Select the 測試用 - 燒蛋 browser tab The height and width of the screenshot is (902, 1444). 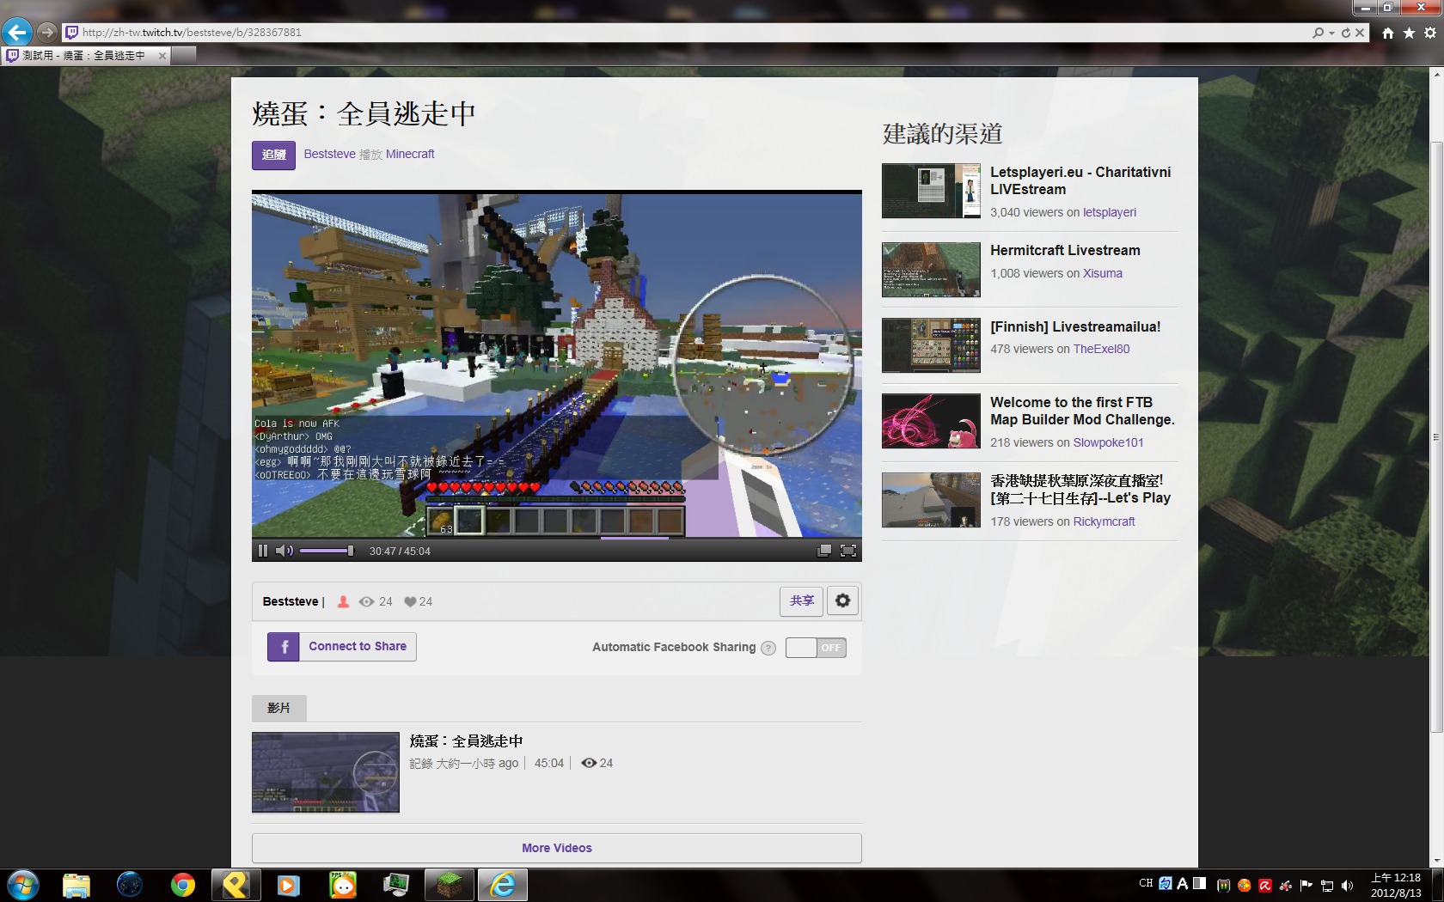click(x=85, y=56)
